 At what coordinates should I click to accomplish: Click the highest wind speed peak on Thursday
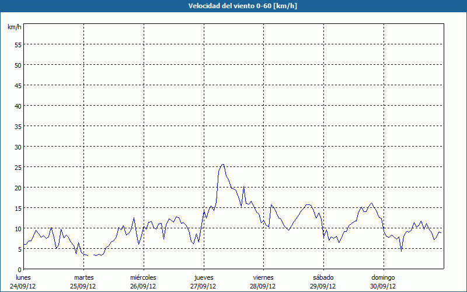[223, 165]
